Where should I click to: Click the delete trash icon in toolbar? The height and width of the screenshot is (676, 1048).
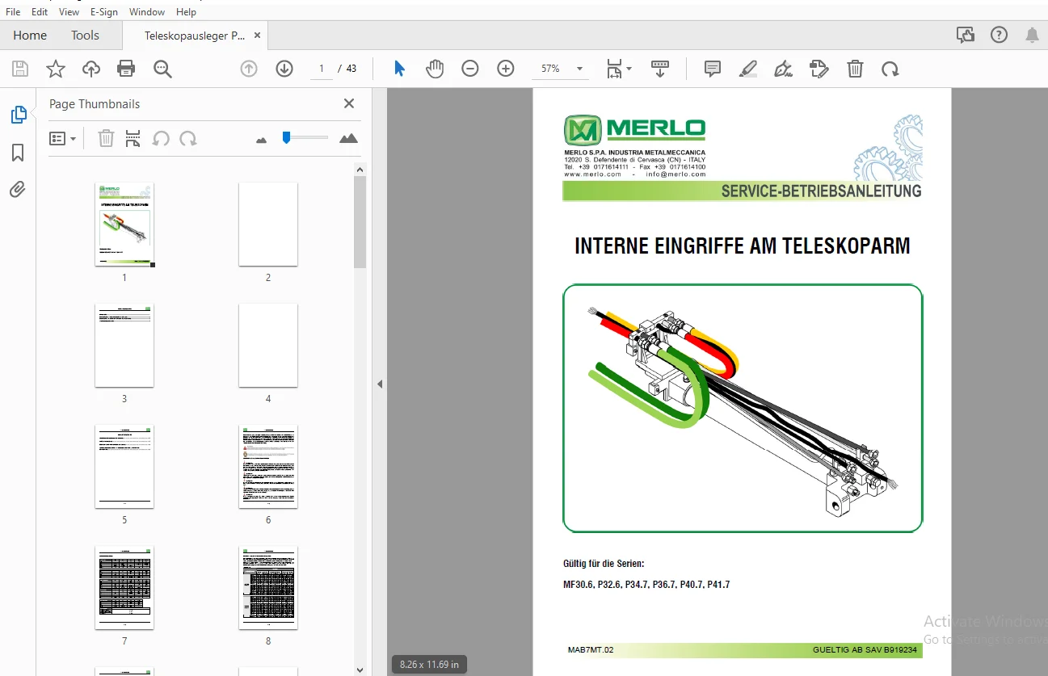click(855, 69)
